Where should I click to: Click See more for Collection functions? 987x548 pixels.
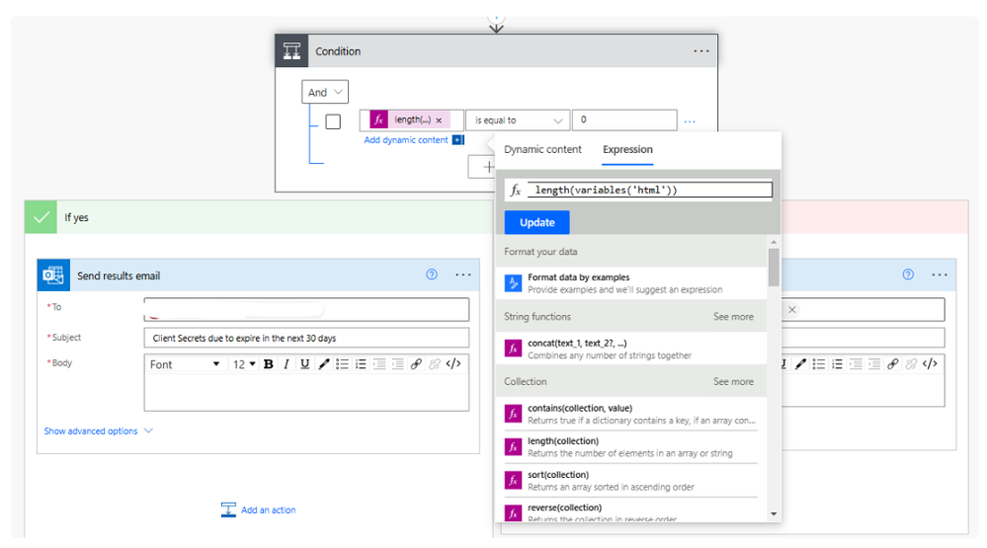[733, 381]
